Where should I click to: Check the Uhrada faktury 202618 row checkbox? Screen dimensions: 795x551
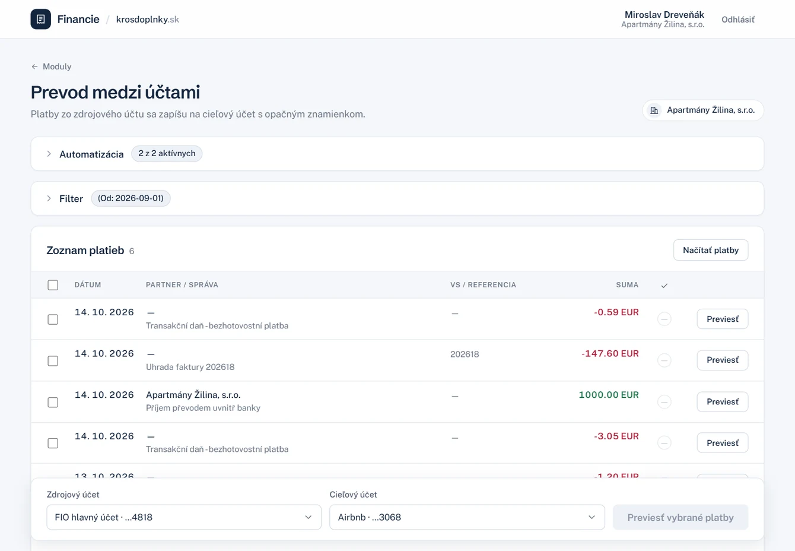(53, 361)
